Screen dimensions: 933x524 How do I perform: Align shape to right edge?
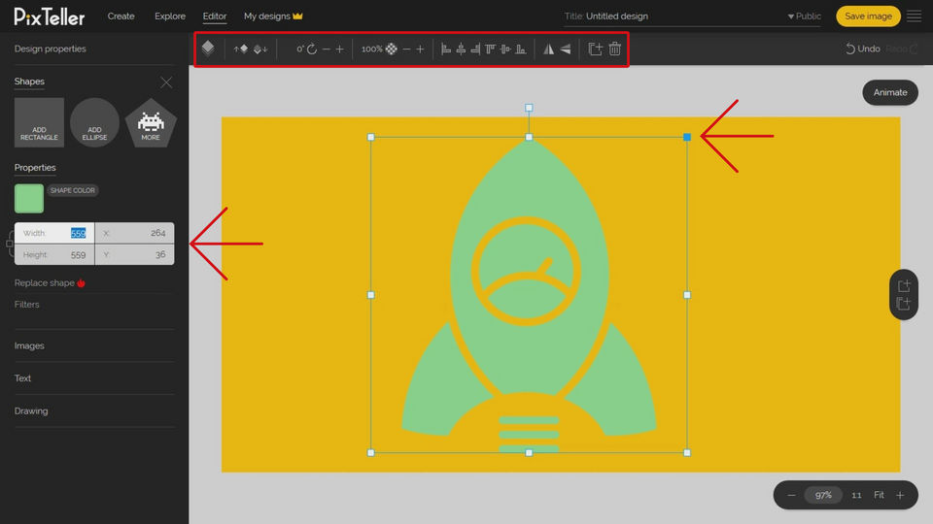pyautogui.click(x=475, y=49)
